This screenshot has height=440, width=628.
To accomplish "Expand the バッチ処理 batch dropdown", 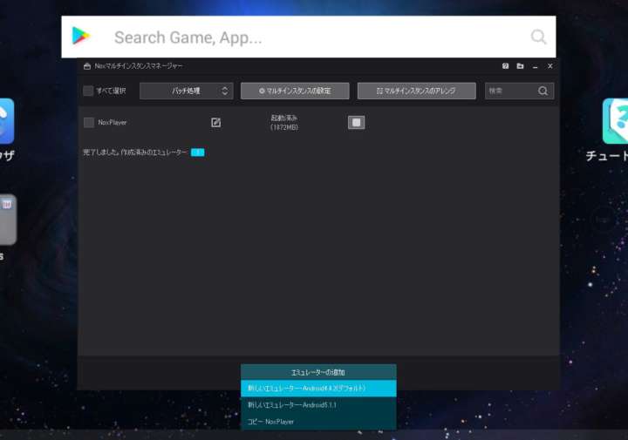I will pyautogui.click(x=187, y=91).
